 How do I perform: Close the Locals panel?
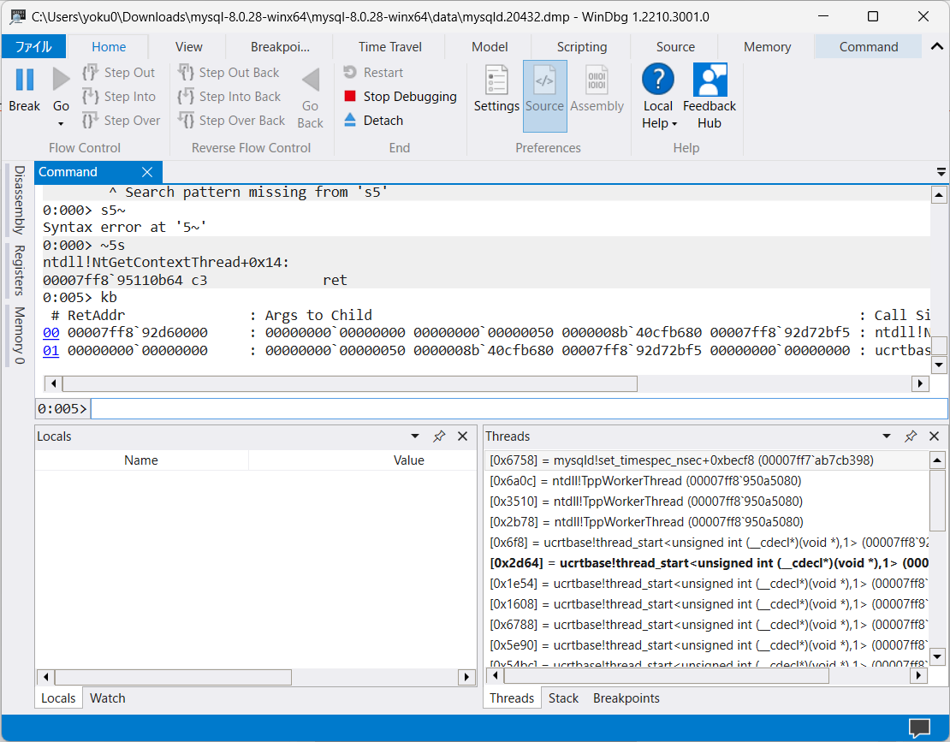[463, 436]
